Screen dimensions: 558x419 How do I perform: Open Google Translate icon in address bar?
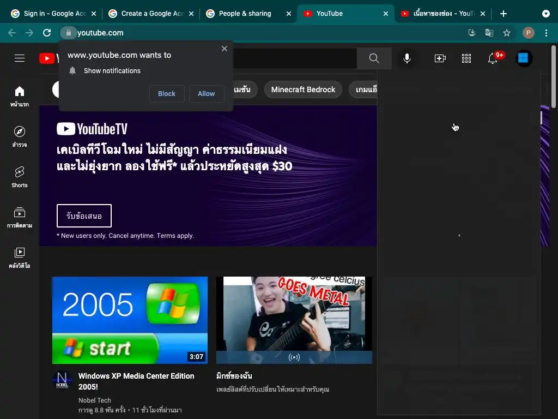point(489,33)
